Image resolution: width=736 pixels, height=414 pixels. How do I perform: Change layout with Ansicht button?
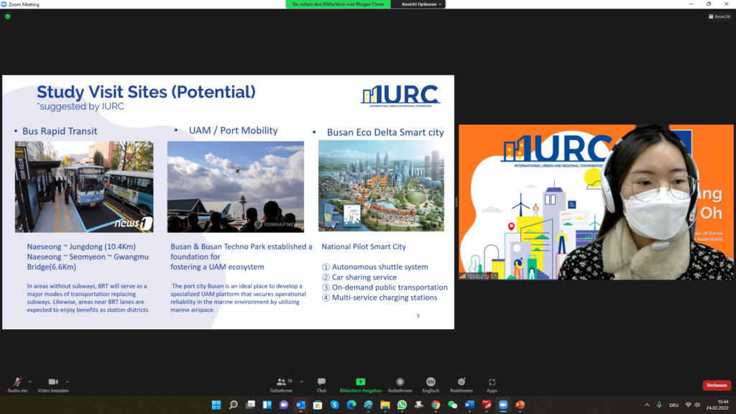click(x=719, y=17)
